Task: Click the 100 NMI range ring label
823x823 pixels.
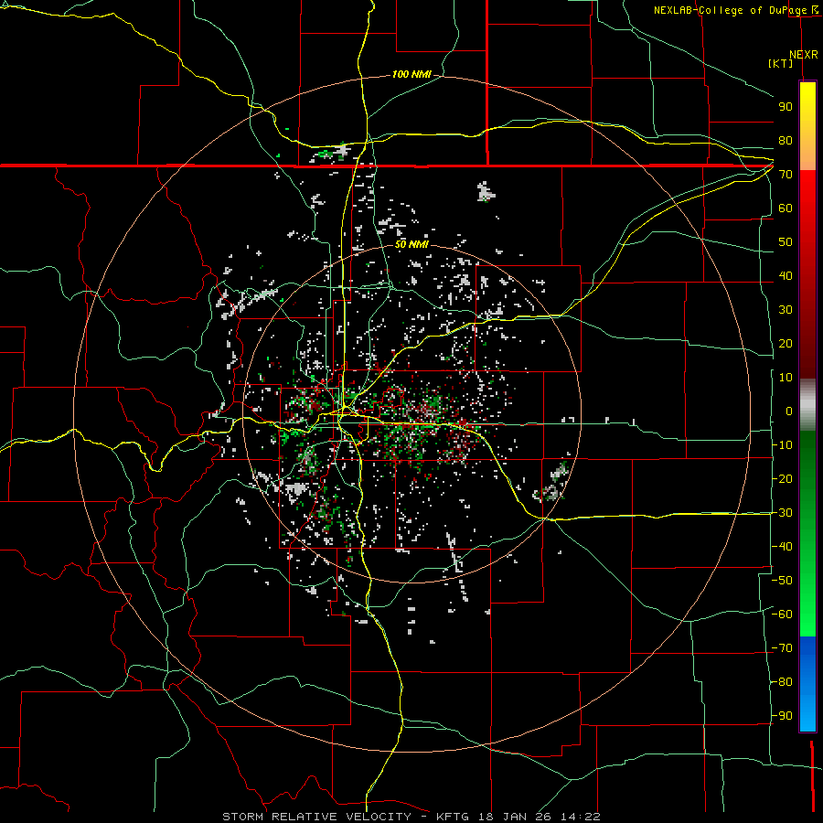Action: [x=411, y=74]
